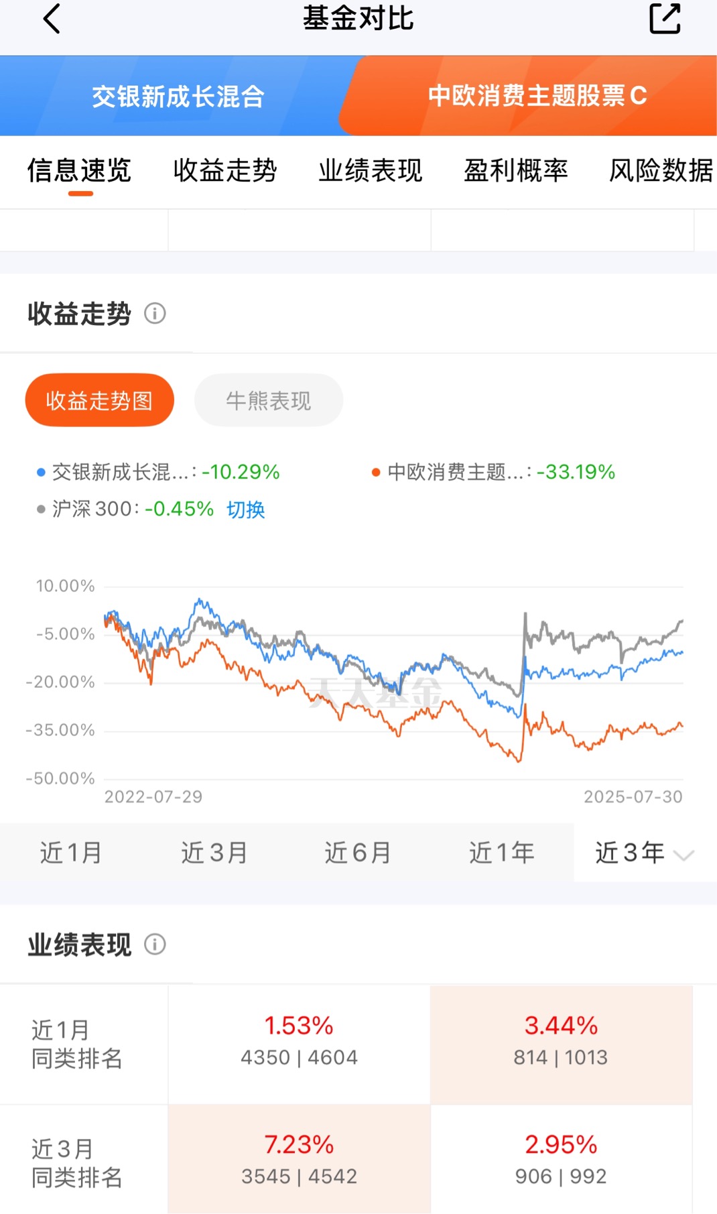Switch to 收益走势 tab
Viewport: 717px width, 1214px height.
(225, 170)
